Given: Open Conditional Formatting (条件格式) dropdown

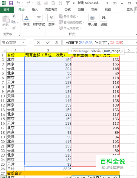Looking at the screenshot, I should (x=68, y=16).
